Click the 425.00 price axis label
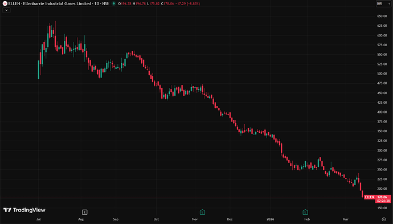This screenshot has height=224, width=393. click(x=382, y=103)
